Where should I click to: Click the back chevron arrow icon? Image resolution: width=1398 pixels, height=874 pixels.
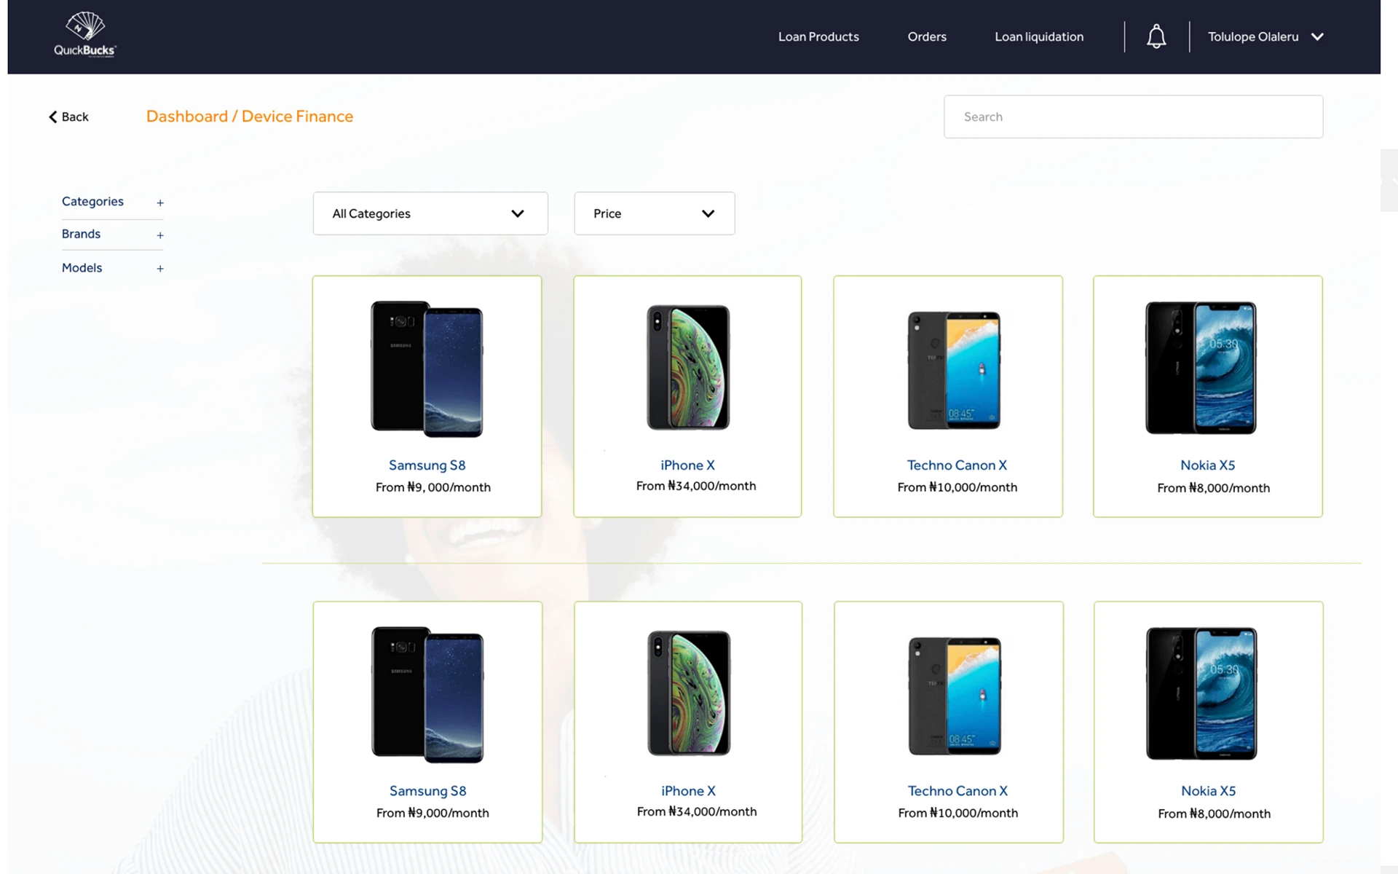tap(52, 117)
